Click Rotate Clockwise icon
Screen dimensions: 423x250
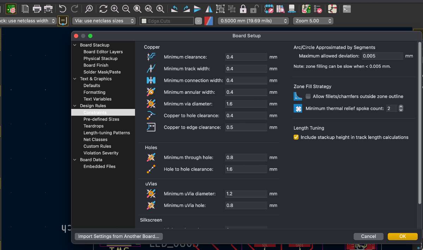click(x=186, y=8)
